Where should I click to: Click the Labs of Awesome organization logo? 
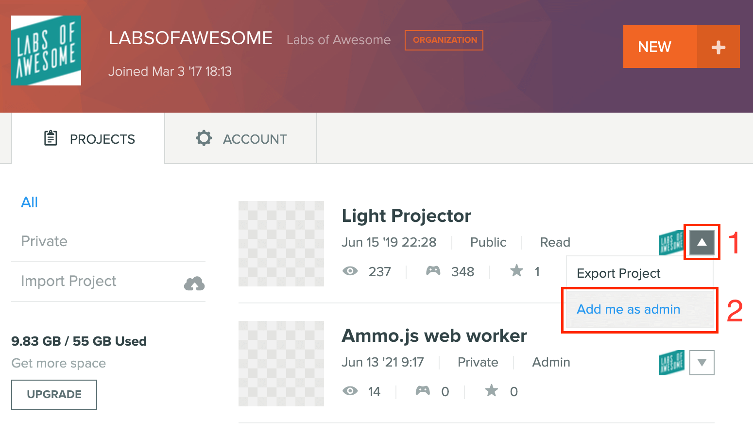click(x=46, y=50)
